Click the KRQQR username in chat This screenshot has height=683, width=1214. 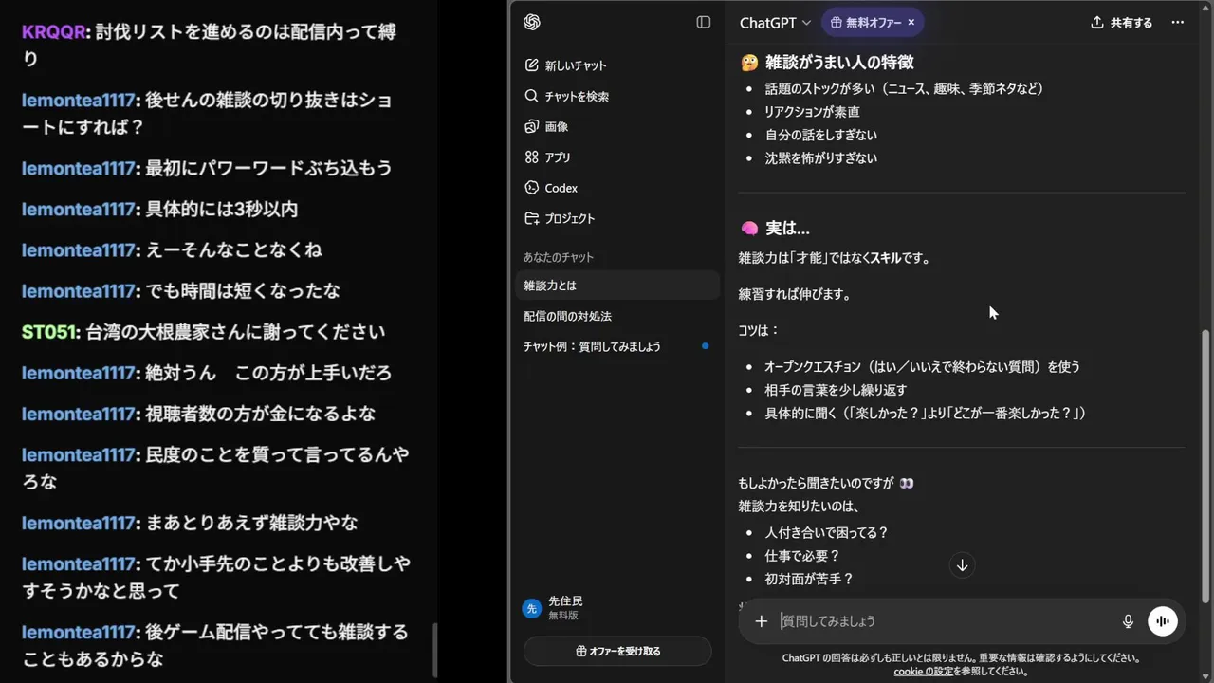52,31
